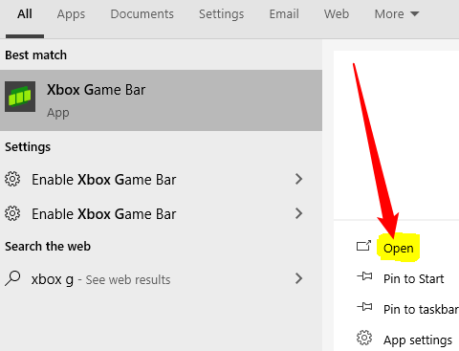Click the Open launch icon
This screenshot has height=351, width=459.
pyautogui.click(x=363, y=246)
